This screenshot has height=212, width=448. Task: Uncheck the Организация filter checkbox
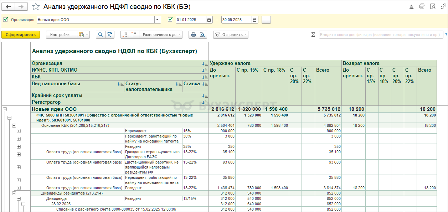[x=5, y=20]
